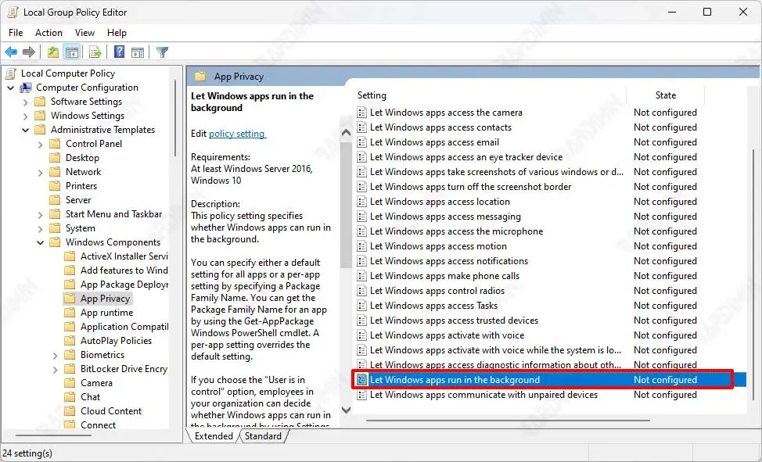Sort by the Setting column header
This screenshot has width=762, height=462.
pyautogui.click(x=490, y=95)
